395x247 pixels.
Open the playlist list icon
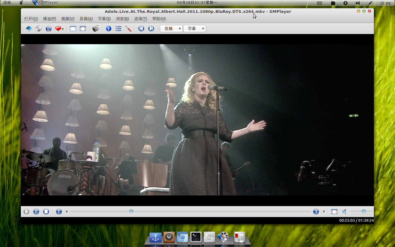[119, 29]
